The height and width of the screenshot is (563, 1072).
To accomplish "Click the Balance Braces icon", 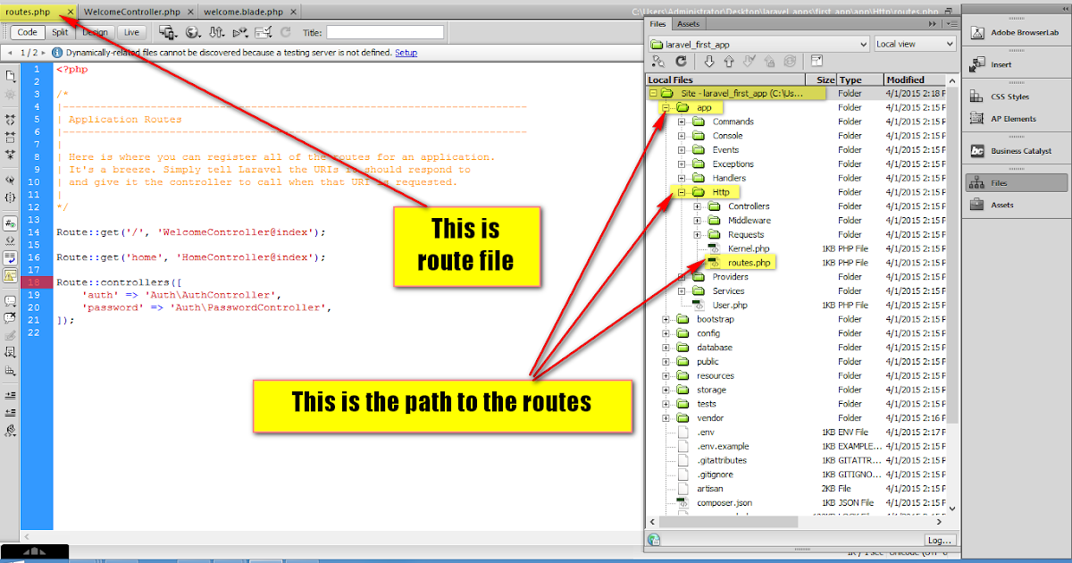I will 11,197.
